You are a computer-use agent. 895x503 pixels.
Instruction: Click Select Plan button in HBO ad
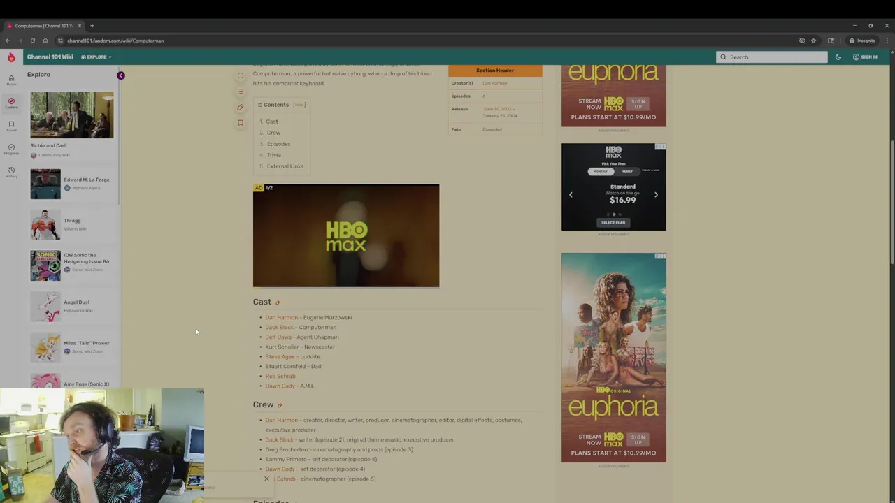tap(613, 223)
